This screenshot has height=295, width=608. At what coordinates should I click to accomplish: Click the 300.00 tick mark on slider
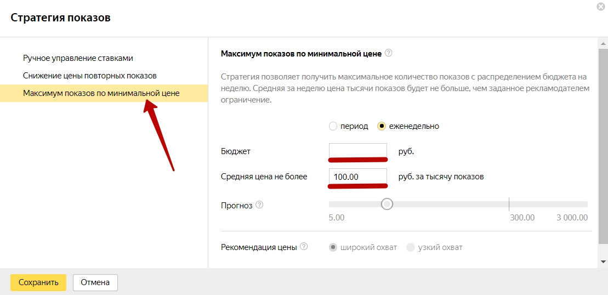point(509,205)
